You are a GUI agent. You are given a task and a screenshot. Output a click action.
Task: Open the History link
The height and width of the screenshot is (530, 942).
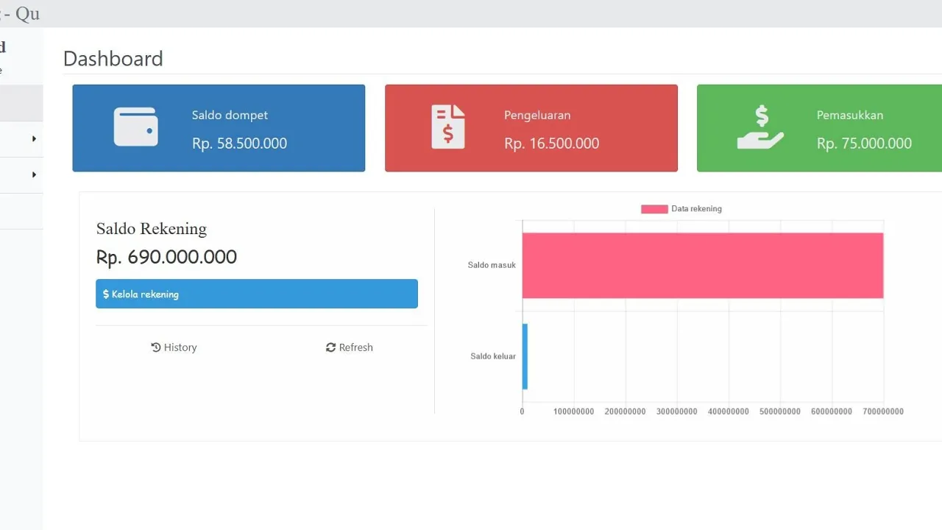(174, 347)
